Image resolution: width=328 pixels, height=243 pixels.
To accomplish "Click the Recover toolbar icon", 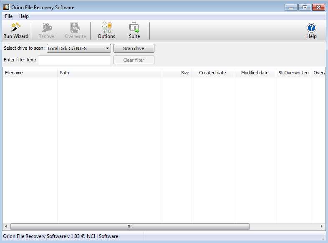I will pos(47,31).
